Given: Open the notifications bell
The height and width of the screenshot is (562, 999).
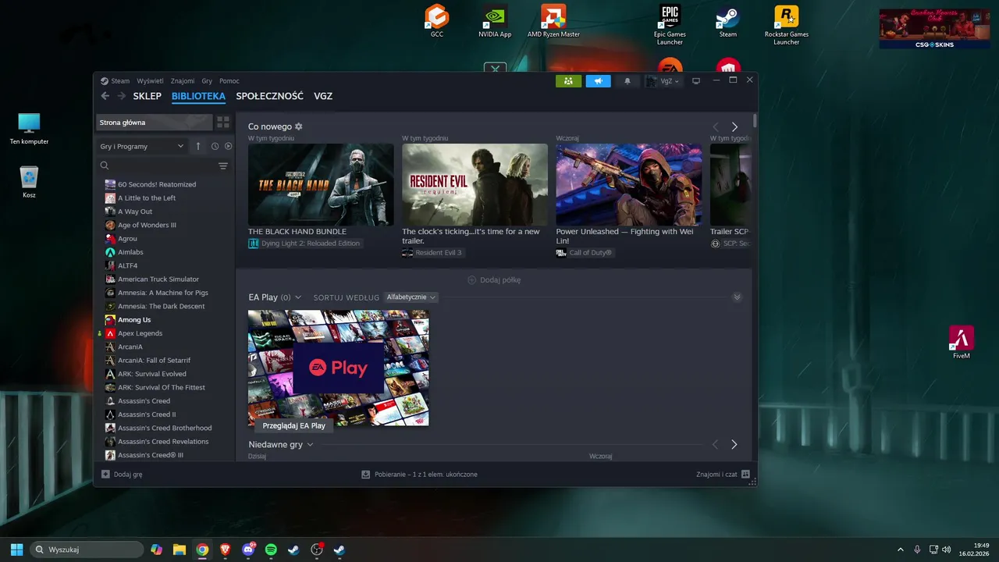Looking at the screenshot, I should pos(627,81).
